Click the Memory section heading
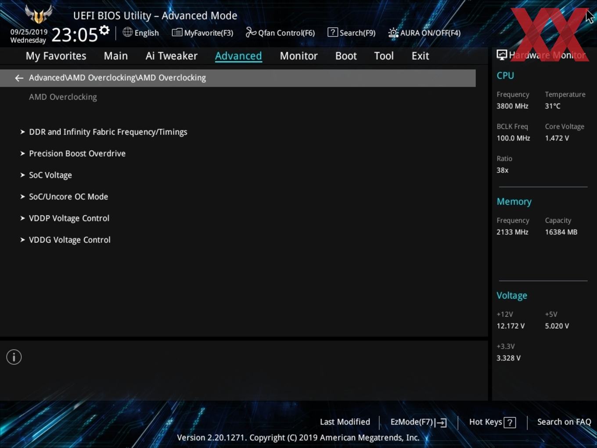 click(x=514, y=202)
